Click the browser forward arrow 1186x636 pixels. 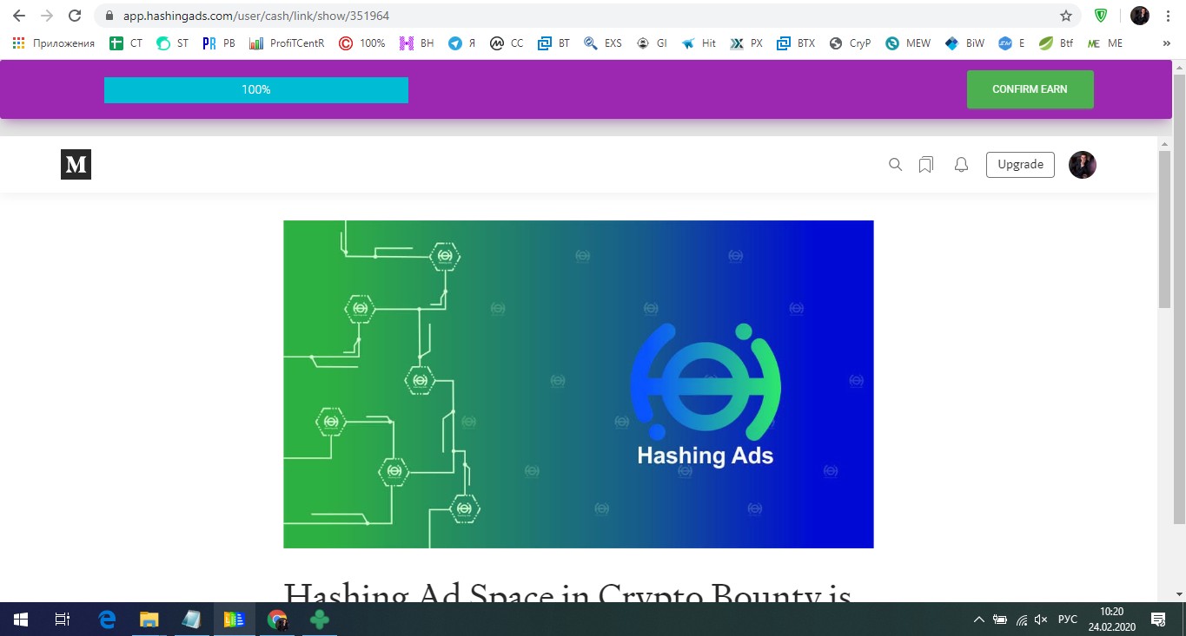tap(47, 16)
